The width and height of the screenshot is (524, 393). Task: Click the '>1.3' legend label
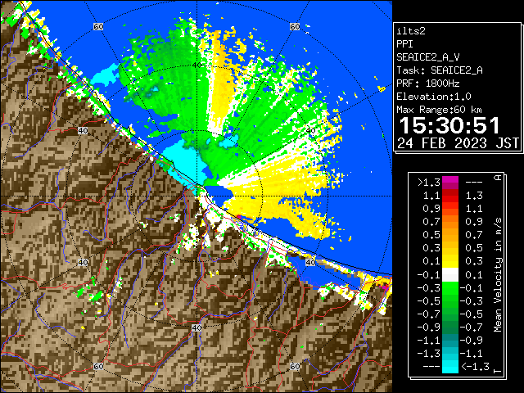[428, 183]
